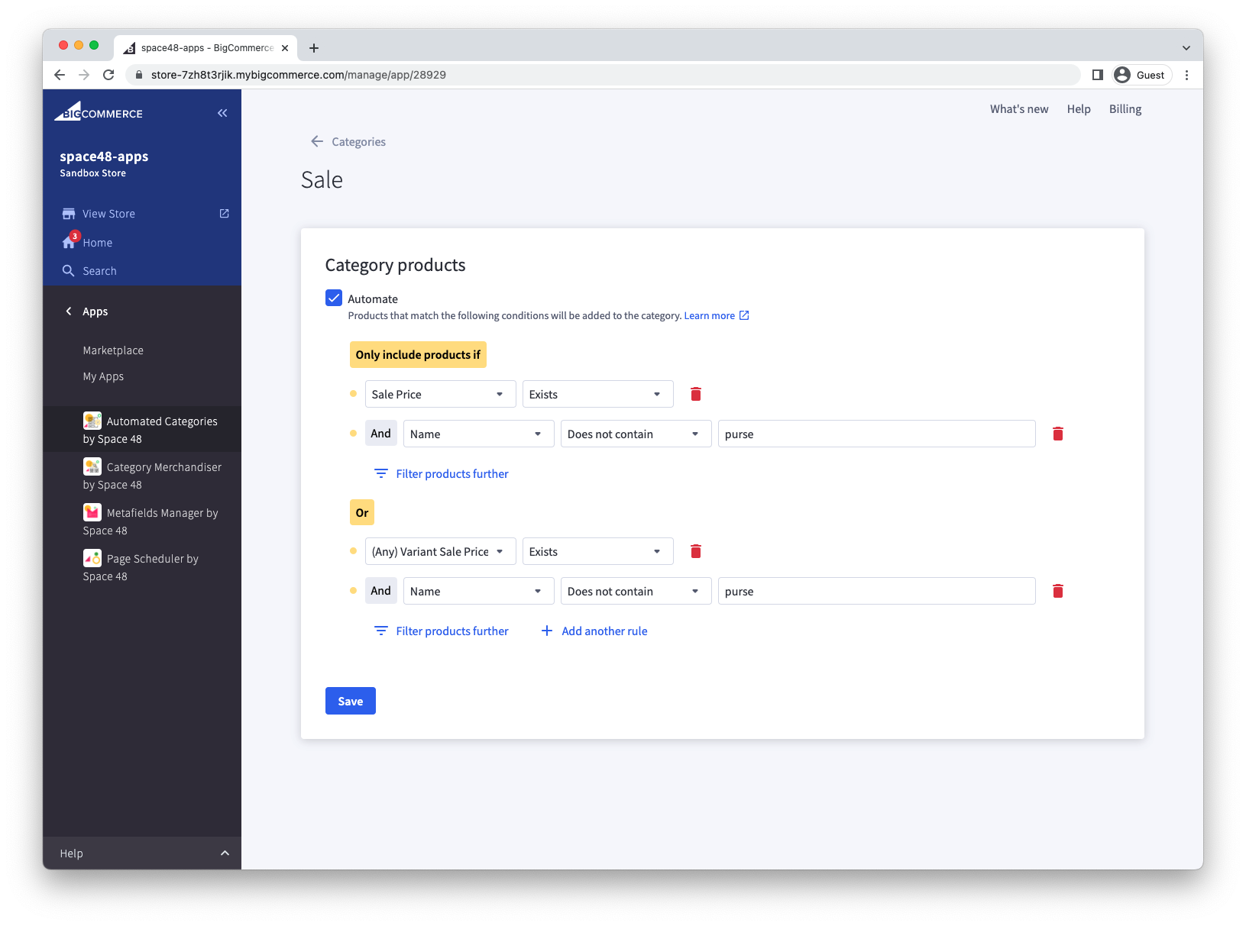Click the BigCommerce logo

tap(98, 112)
